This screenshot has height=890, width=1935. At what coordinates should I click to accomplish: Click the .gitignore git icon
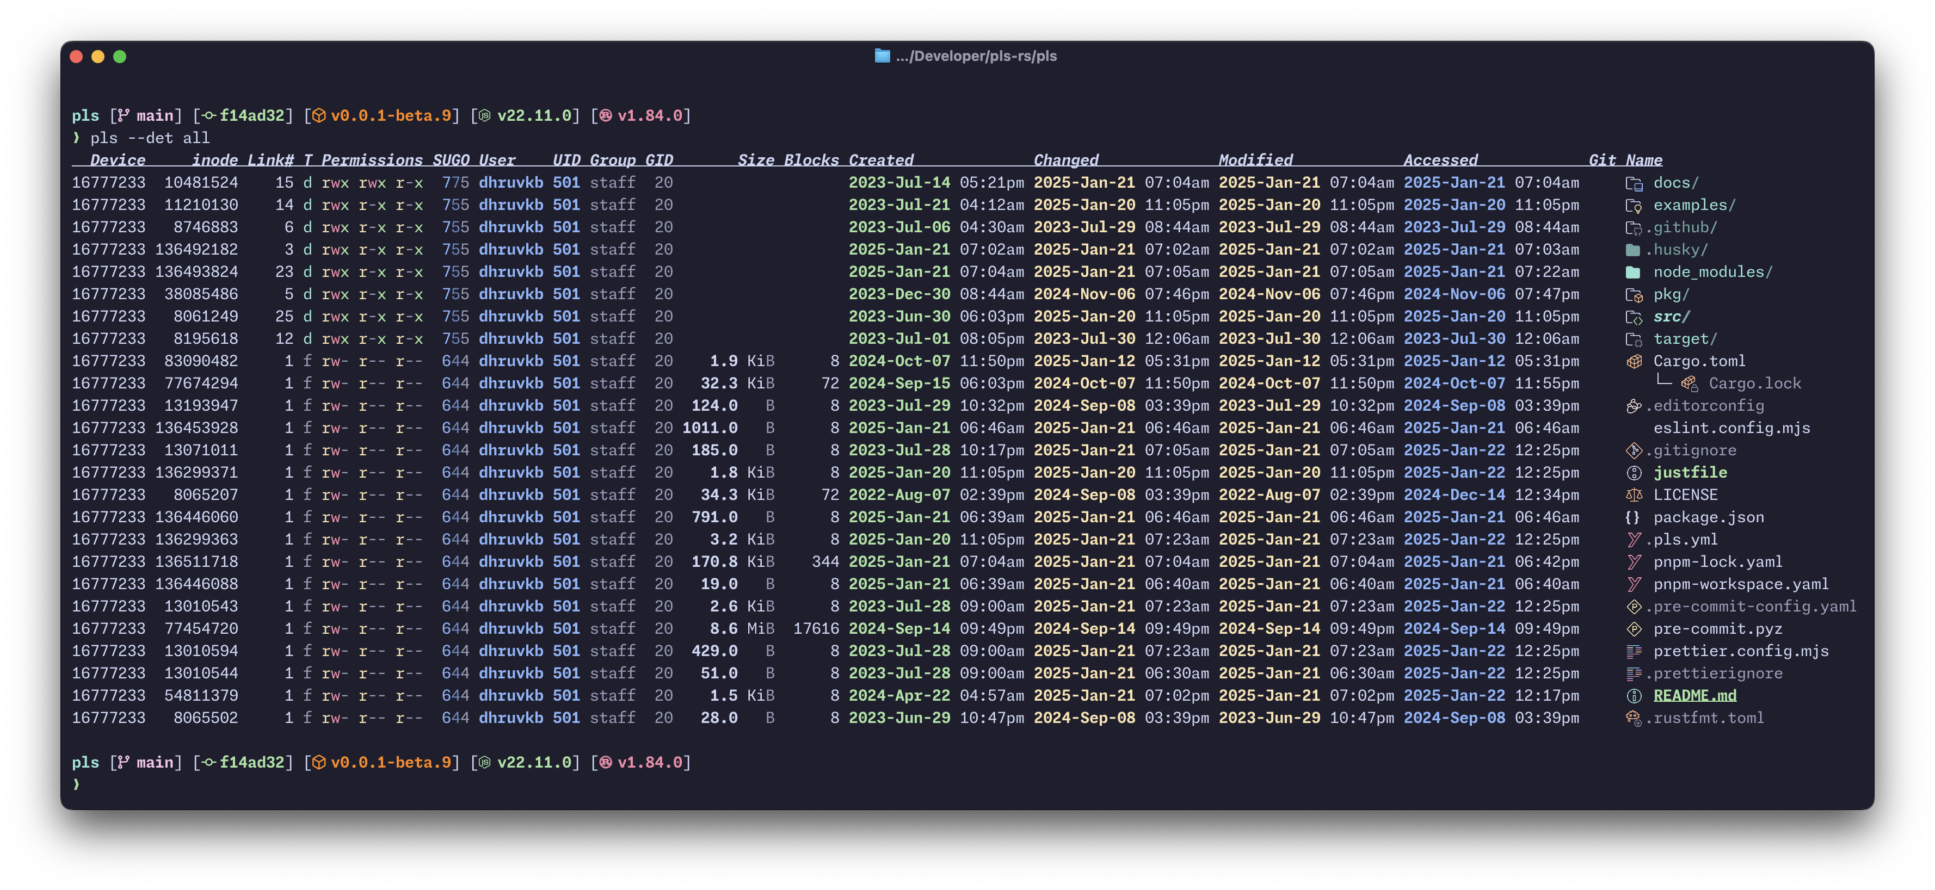pyautogui.click(x=1634, y=450)
